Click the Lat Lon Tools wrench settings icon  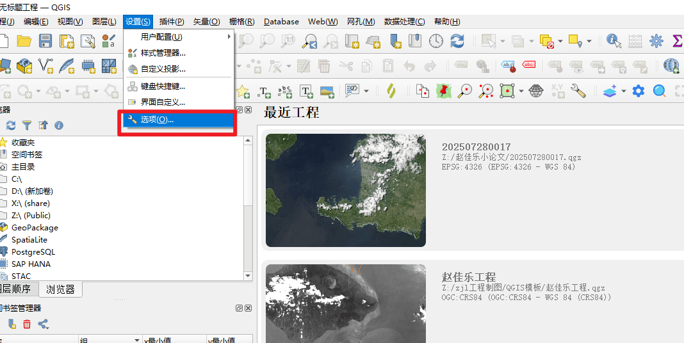[578, 91]
